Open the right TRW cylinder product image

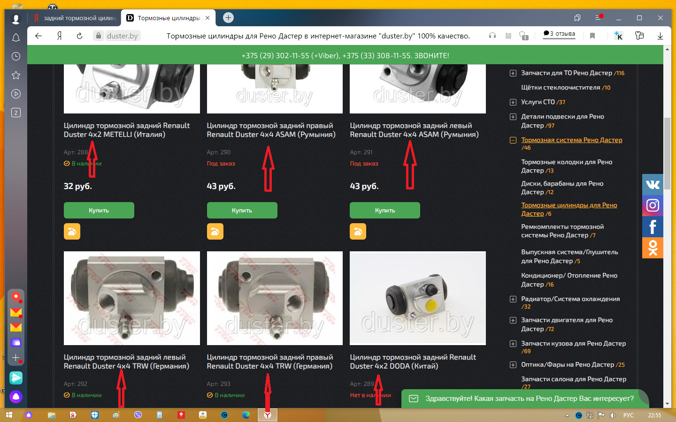(x=275, y=298)
